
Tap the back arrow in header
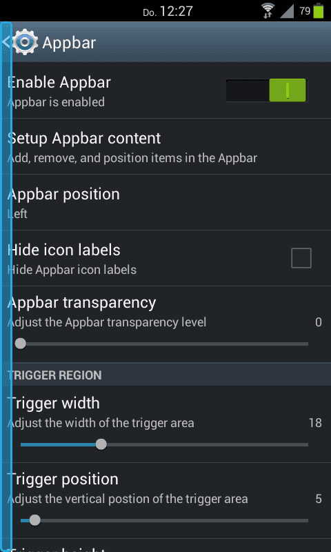click(x=6, y=43)
